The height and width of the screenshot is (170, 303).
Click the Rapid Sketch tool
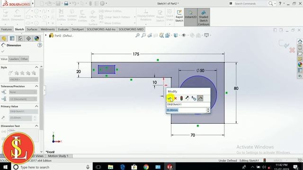[179, 16]
